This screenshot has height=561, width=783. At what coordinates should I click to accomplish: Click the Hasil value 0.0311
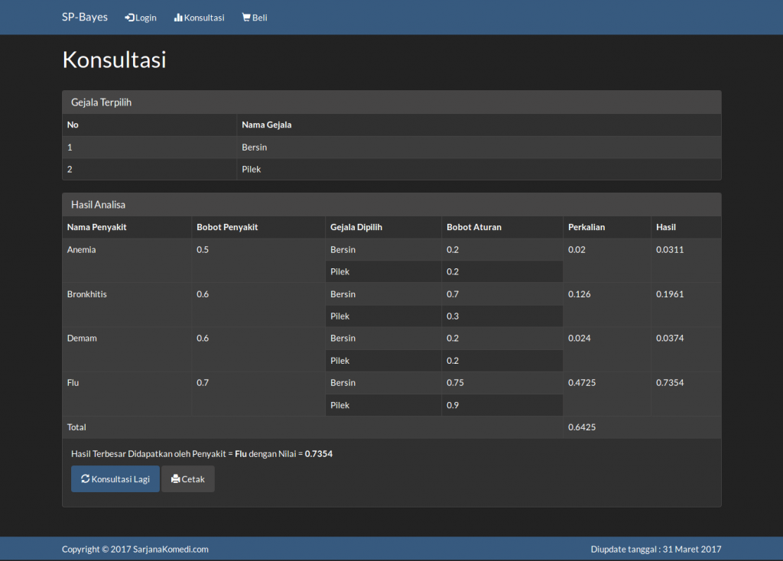pyautogui.click(x=670, y=250)
